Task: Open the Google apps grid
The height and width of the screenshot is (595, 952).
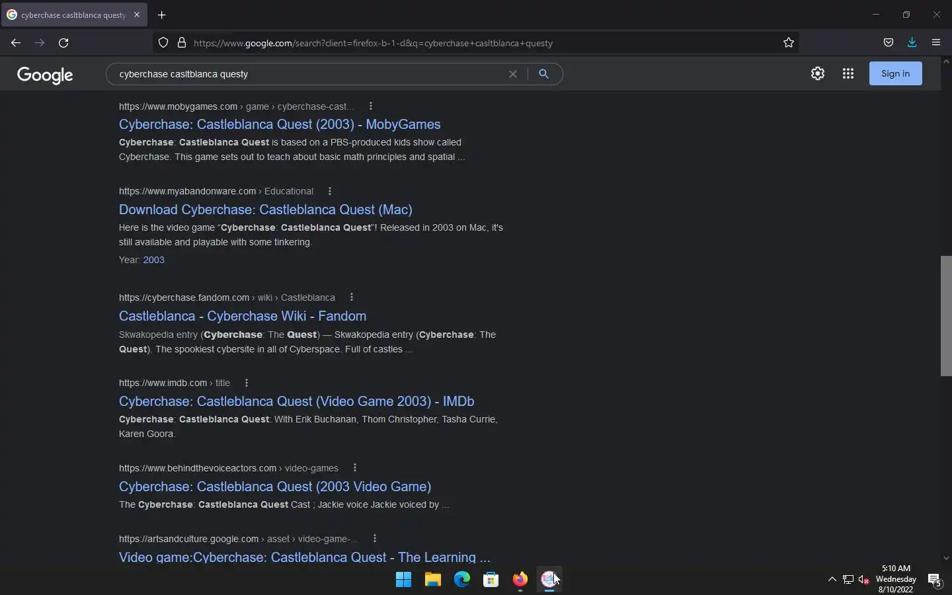Action: (x=848, y=73)
